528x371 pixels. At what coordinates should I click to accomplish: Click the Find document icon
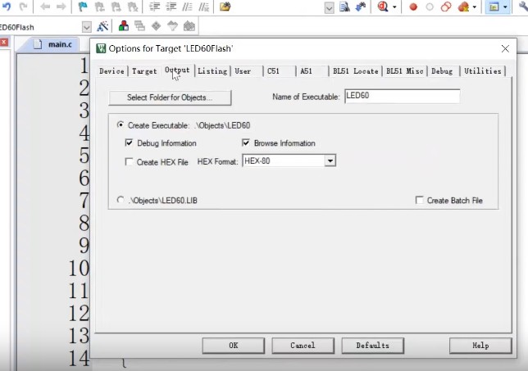coord(344,7)
